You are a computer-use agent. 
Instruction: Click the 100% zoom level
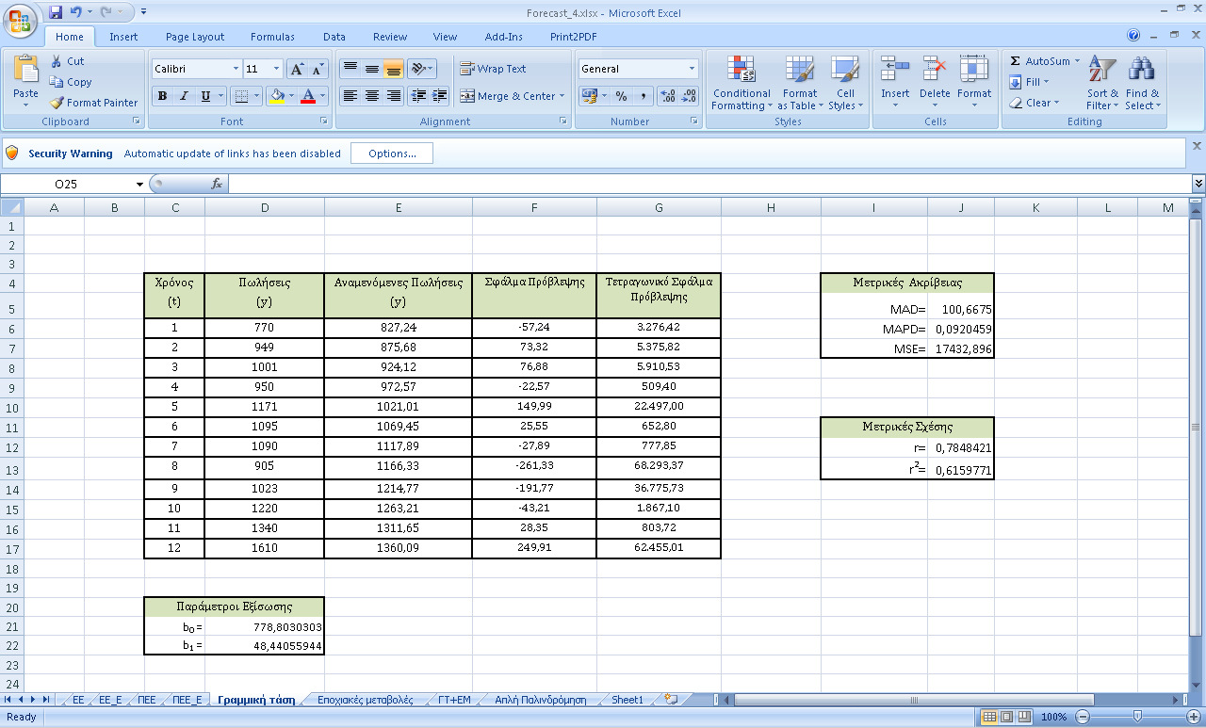(x=1053, y=717)
